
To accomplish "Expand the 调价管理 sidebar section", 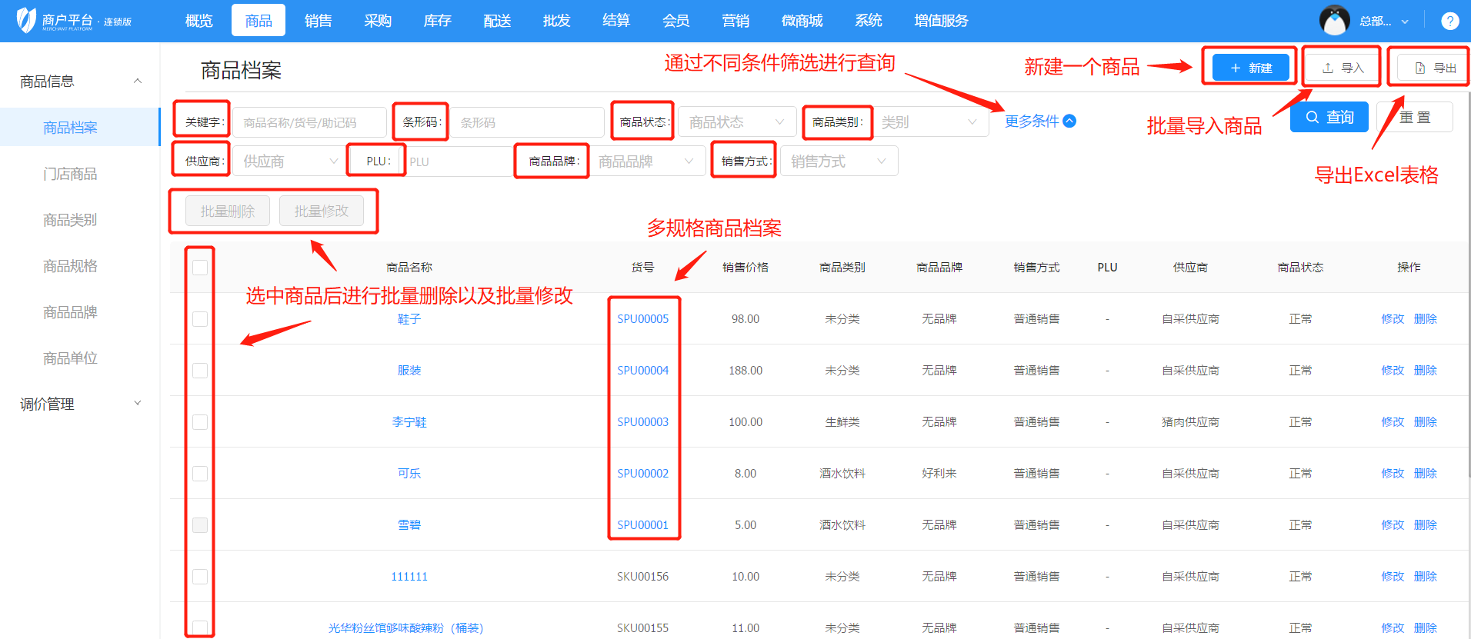I will tap(80, 404).
